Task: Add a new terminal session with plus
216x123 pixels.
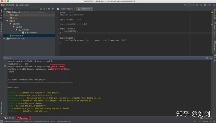Action: 5,62
